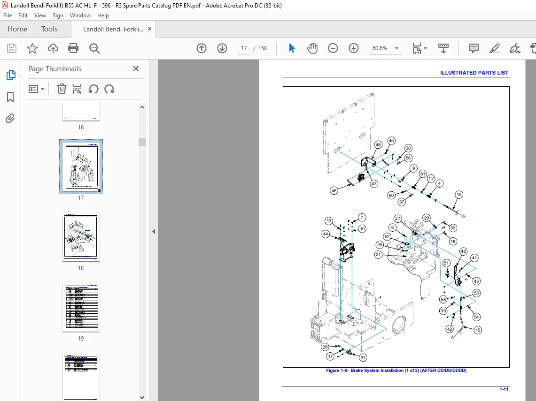Collapse the navigation pane arrow
This screenshot has height=401, width=536.
point(154,231)
